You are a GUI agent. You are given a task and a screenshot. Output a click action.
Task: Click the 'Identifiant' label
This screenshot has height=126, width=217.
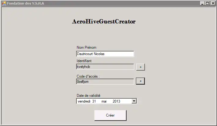pyautogui.click(x=84, y=61)
